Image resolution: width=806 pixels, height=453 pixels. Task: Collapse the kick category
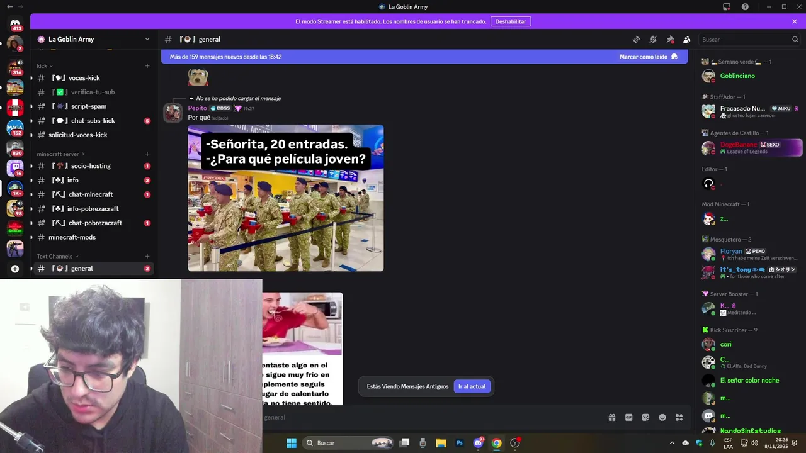click(x=45, y=65)
